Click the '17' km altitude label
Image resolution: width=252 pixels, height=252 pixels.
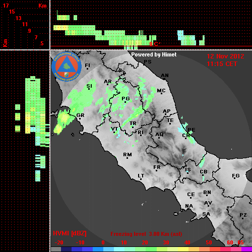(x=6, y=6)
